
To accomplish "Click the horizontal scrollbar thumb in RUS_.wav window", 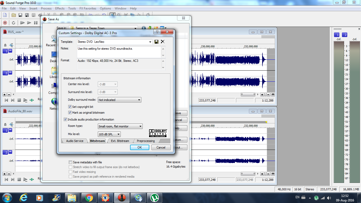I will click(248, 94).
